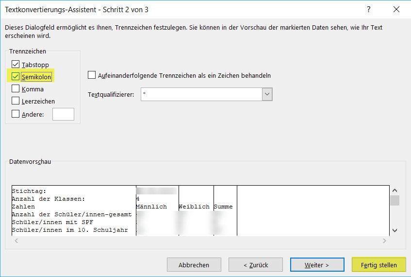Uncheck the Tabstopp delimiter checkbox
Screen dimensions: 411x277
(x=16, y=65)
